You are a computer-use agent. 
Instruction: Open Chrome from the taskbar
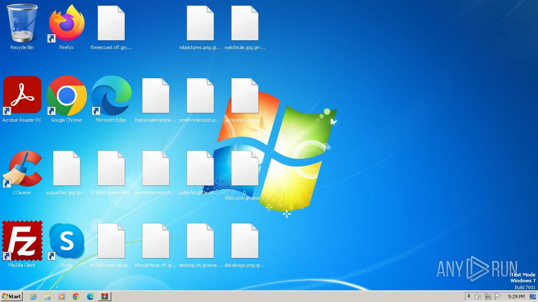click(x=76, y=297)
